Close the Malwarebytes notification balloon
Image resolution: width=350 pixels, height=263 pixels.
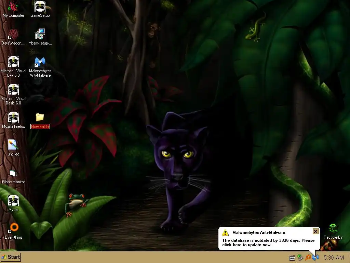pos(315,231)
